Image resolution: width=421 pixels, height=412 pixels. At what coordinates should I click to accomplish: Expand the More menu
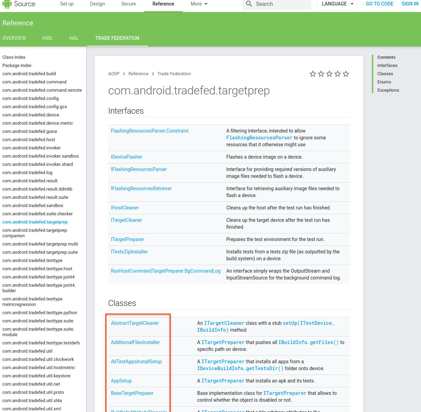point(199,4)
